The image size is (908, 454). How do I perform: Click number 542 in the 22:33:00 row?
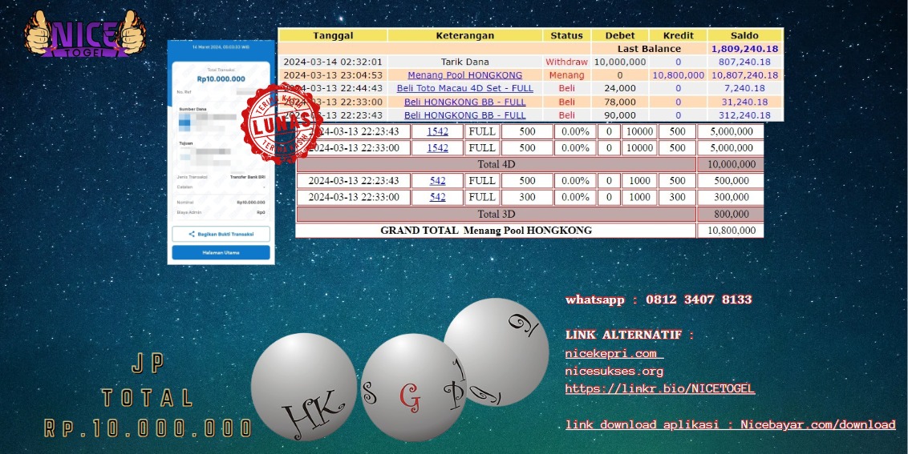point(437,197)
